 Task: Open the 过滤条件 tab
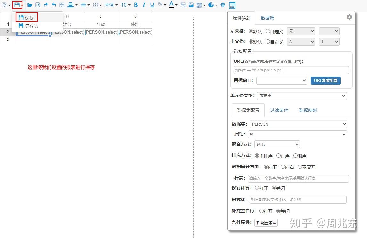279,110
